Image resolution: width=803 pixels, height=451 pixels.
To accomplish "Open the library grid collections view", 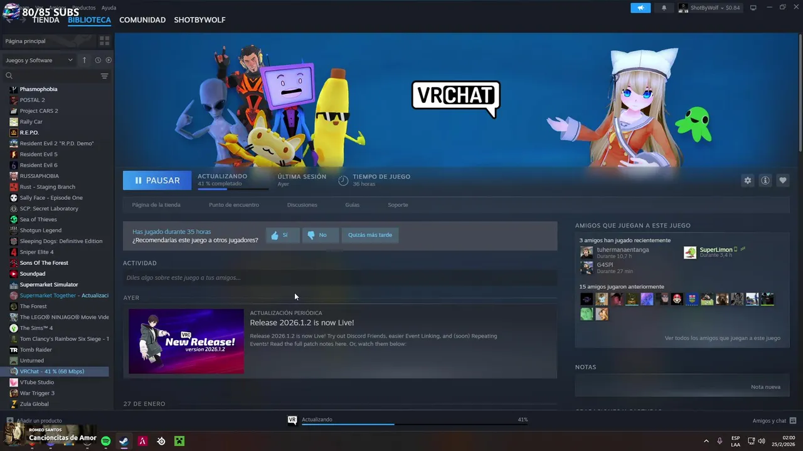I will pyautogui.click(x=104, y=41).
